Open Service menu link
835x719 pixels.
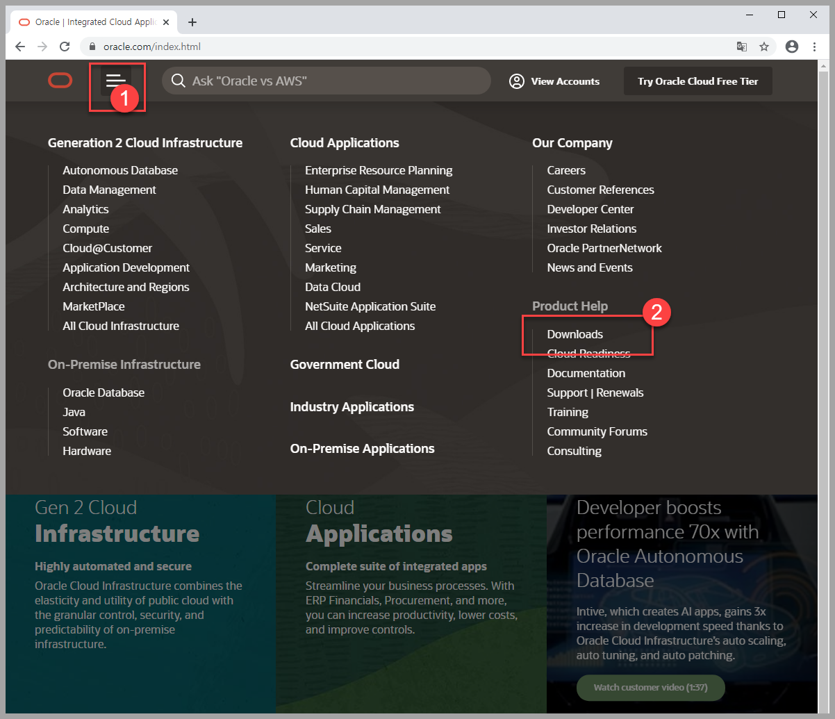[x=323, y=248]
